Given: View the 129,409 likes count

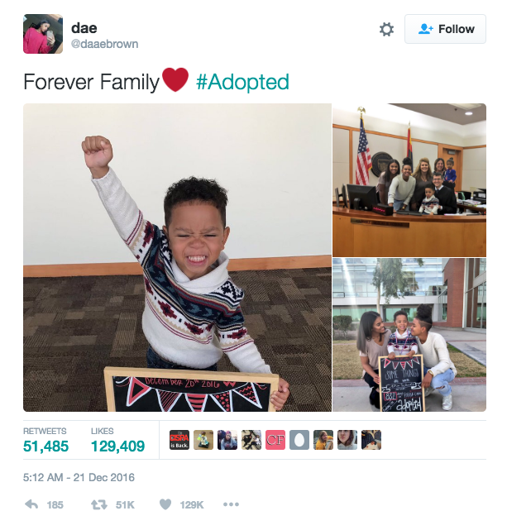Looking at the screenshot, I should pos(117,446).
